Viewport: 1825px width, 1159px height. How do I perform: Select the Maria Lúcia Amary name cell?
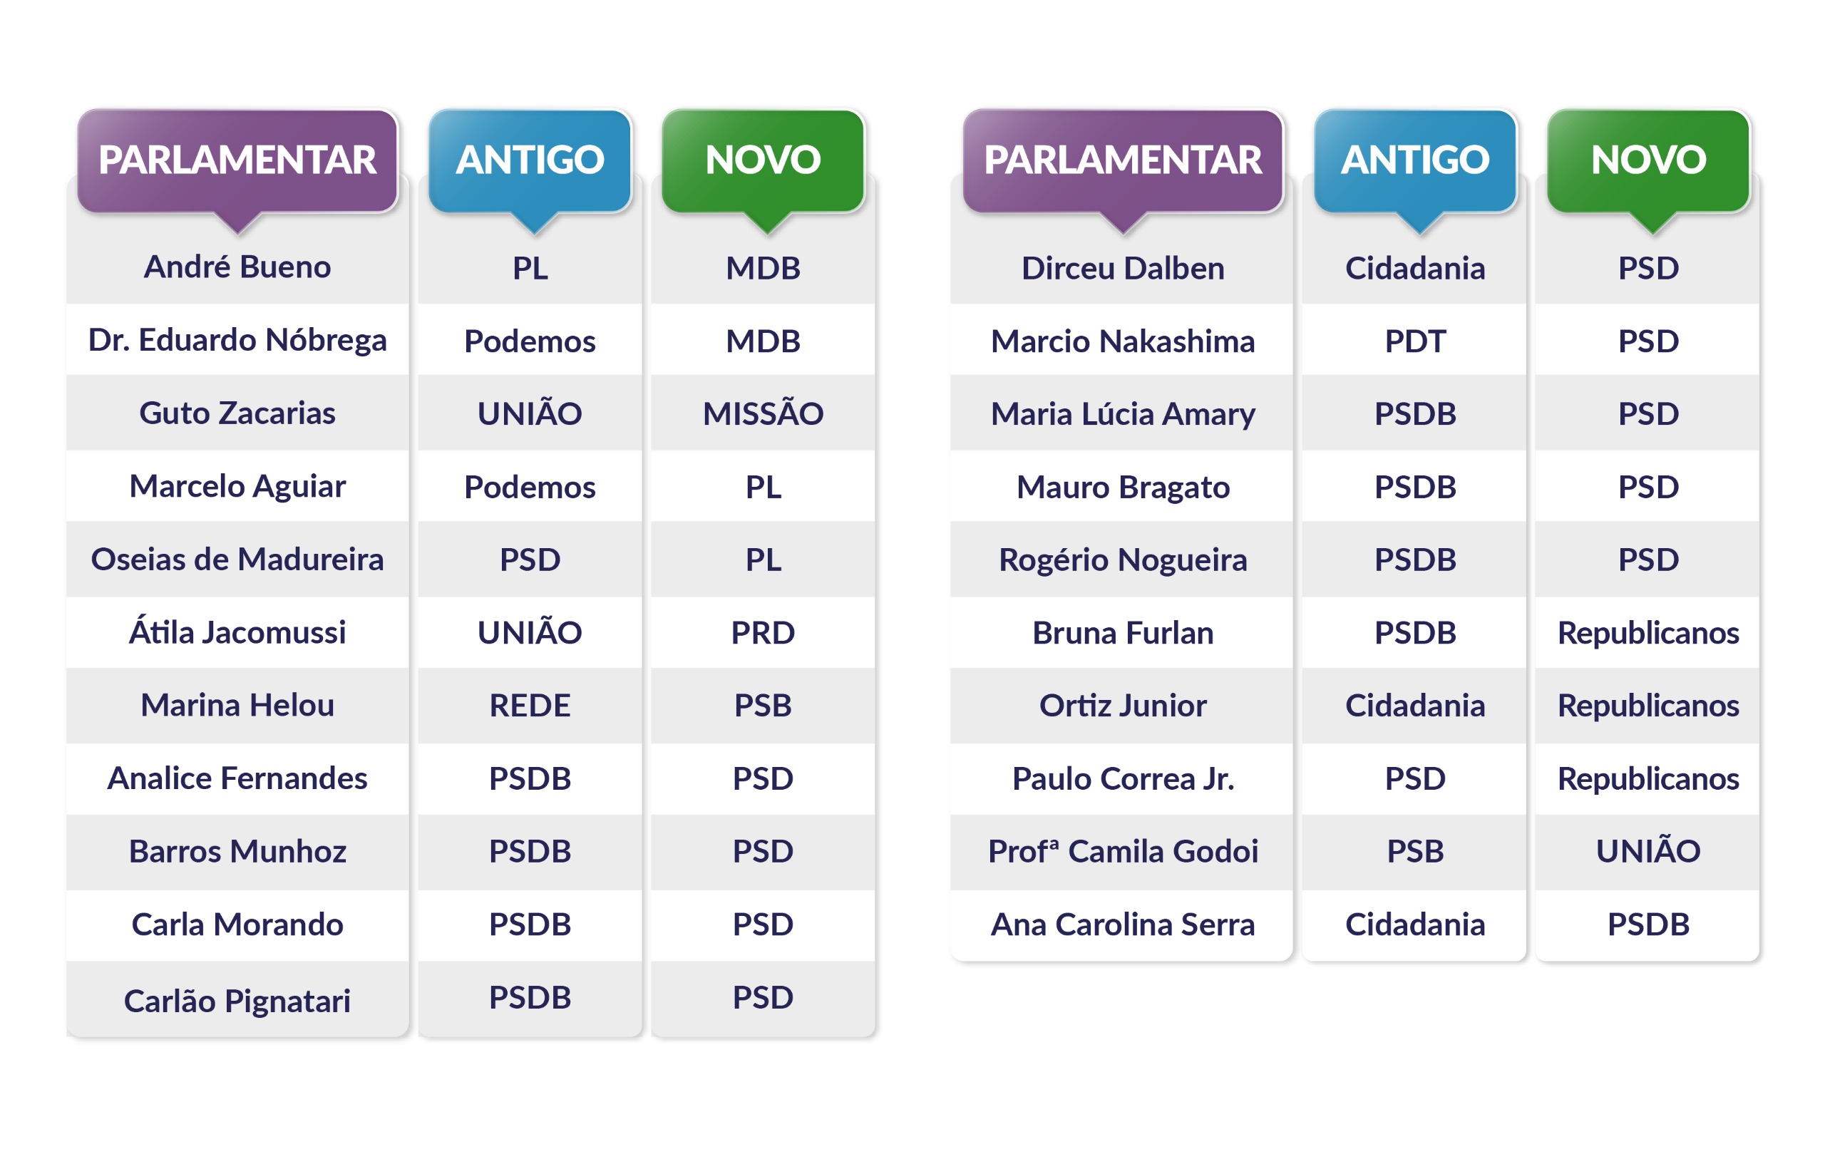click(x=1122, y=414)
